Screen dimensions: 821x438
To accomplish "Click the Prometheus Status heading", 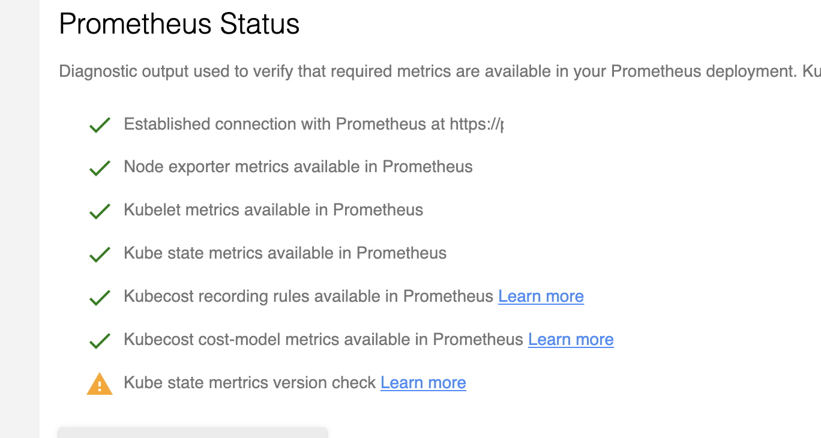I will point(179,24).
